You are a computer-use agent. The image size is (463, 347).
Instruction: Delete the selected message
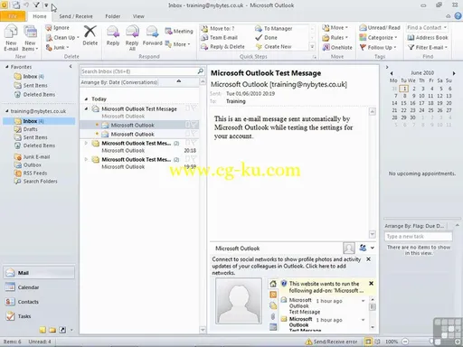tap(90, 35)
